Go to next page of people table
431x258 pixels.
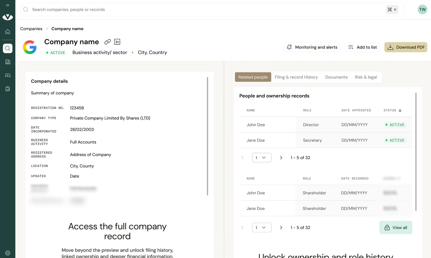point(281,158)
